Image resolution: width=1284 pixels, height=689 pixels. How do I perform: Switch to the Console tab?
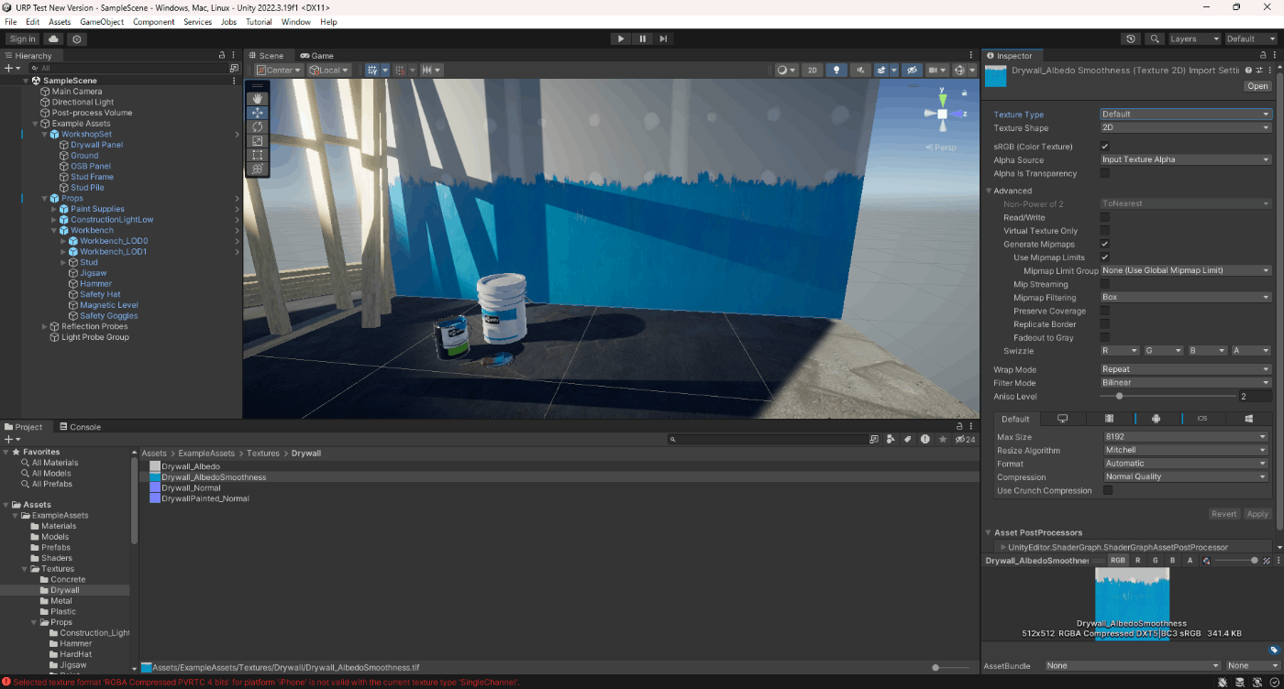click(80, 427)
